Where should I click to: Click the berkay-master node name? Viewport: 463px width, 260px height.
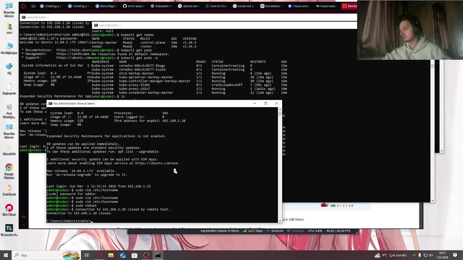coord(105,43)
